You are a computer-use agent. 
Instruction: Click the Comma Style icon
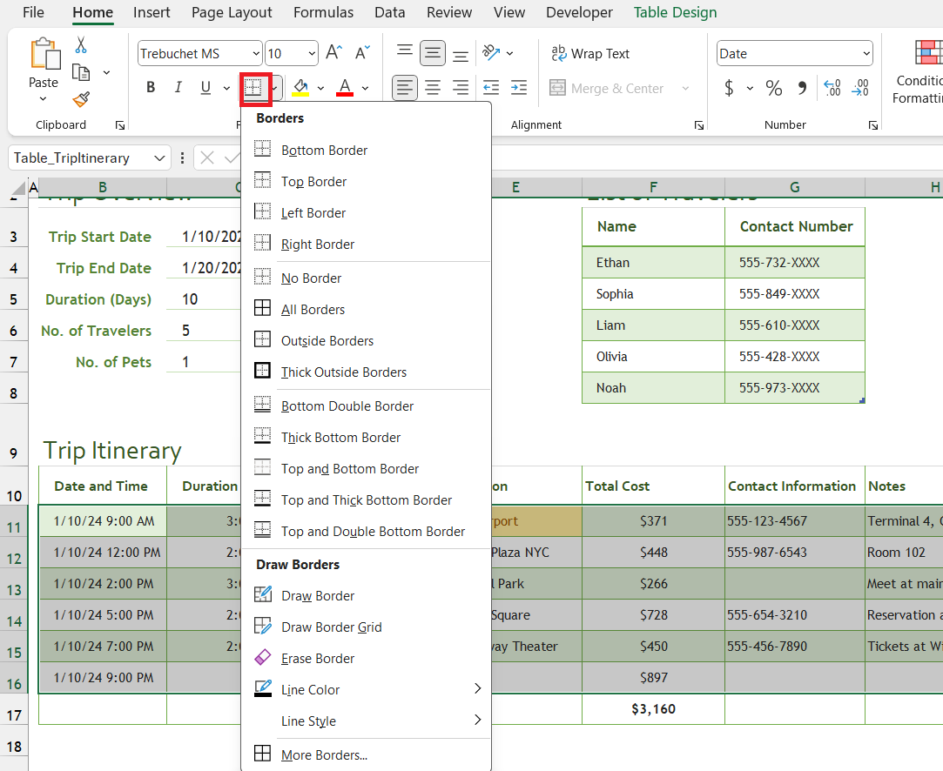(x=804, y=88)
